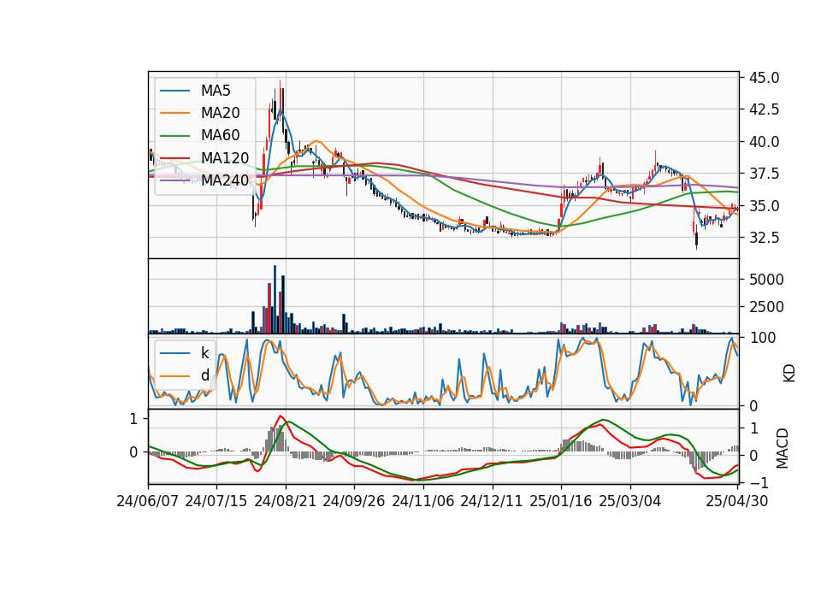Click the MACD axis title
This screenshot has width=821, height=590.
[783, 448]
